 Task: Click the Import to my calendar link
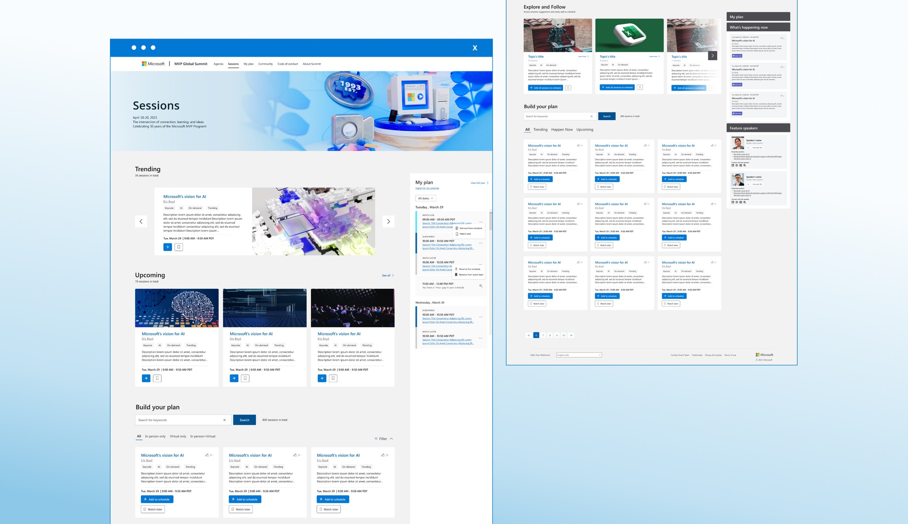point(427,188)
